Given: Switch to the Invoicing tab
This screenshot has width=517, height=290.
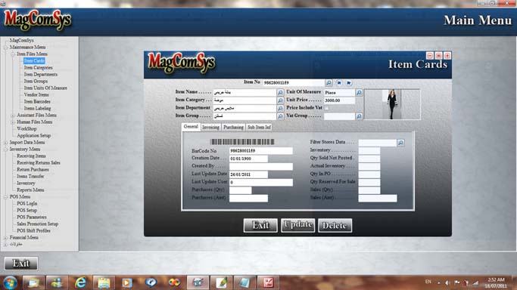Looking at the screenshot, I should click(x=210, y=127).
